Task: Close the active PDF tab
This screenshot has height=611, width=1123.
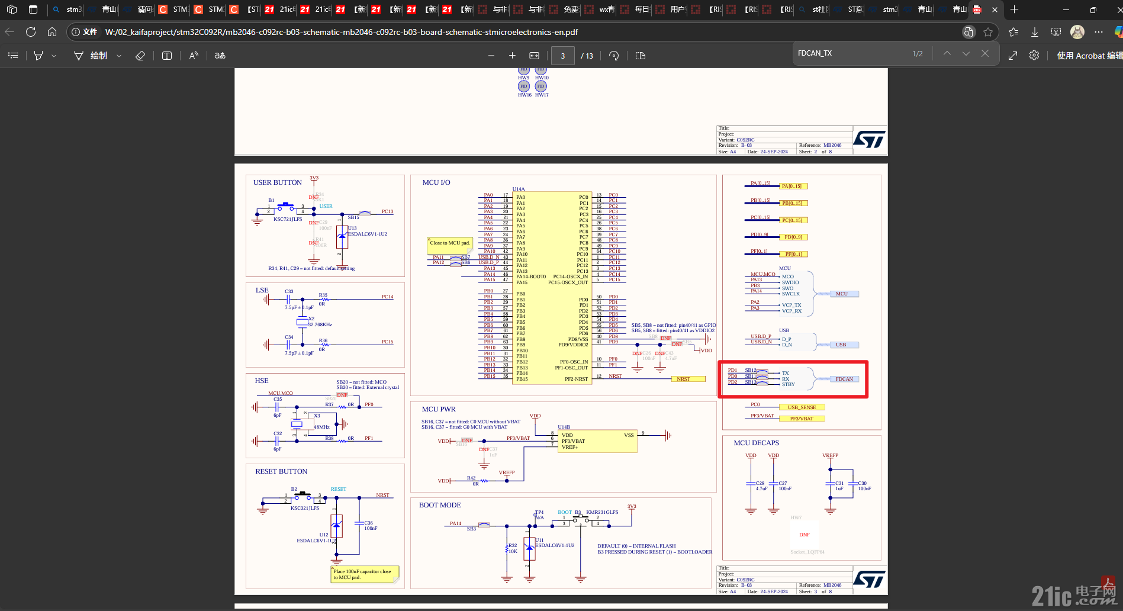Action: tap(995, 9)
